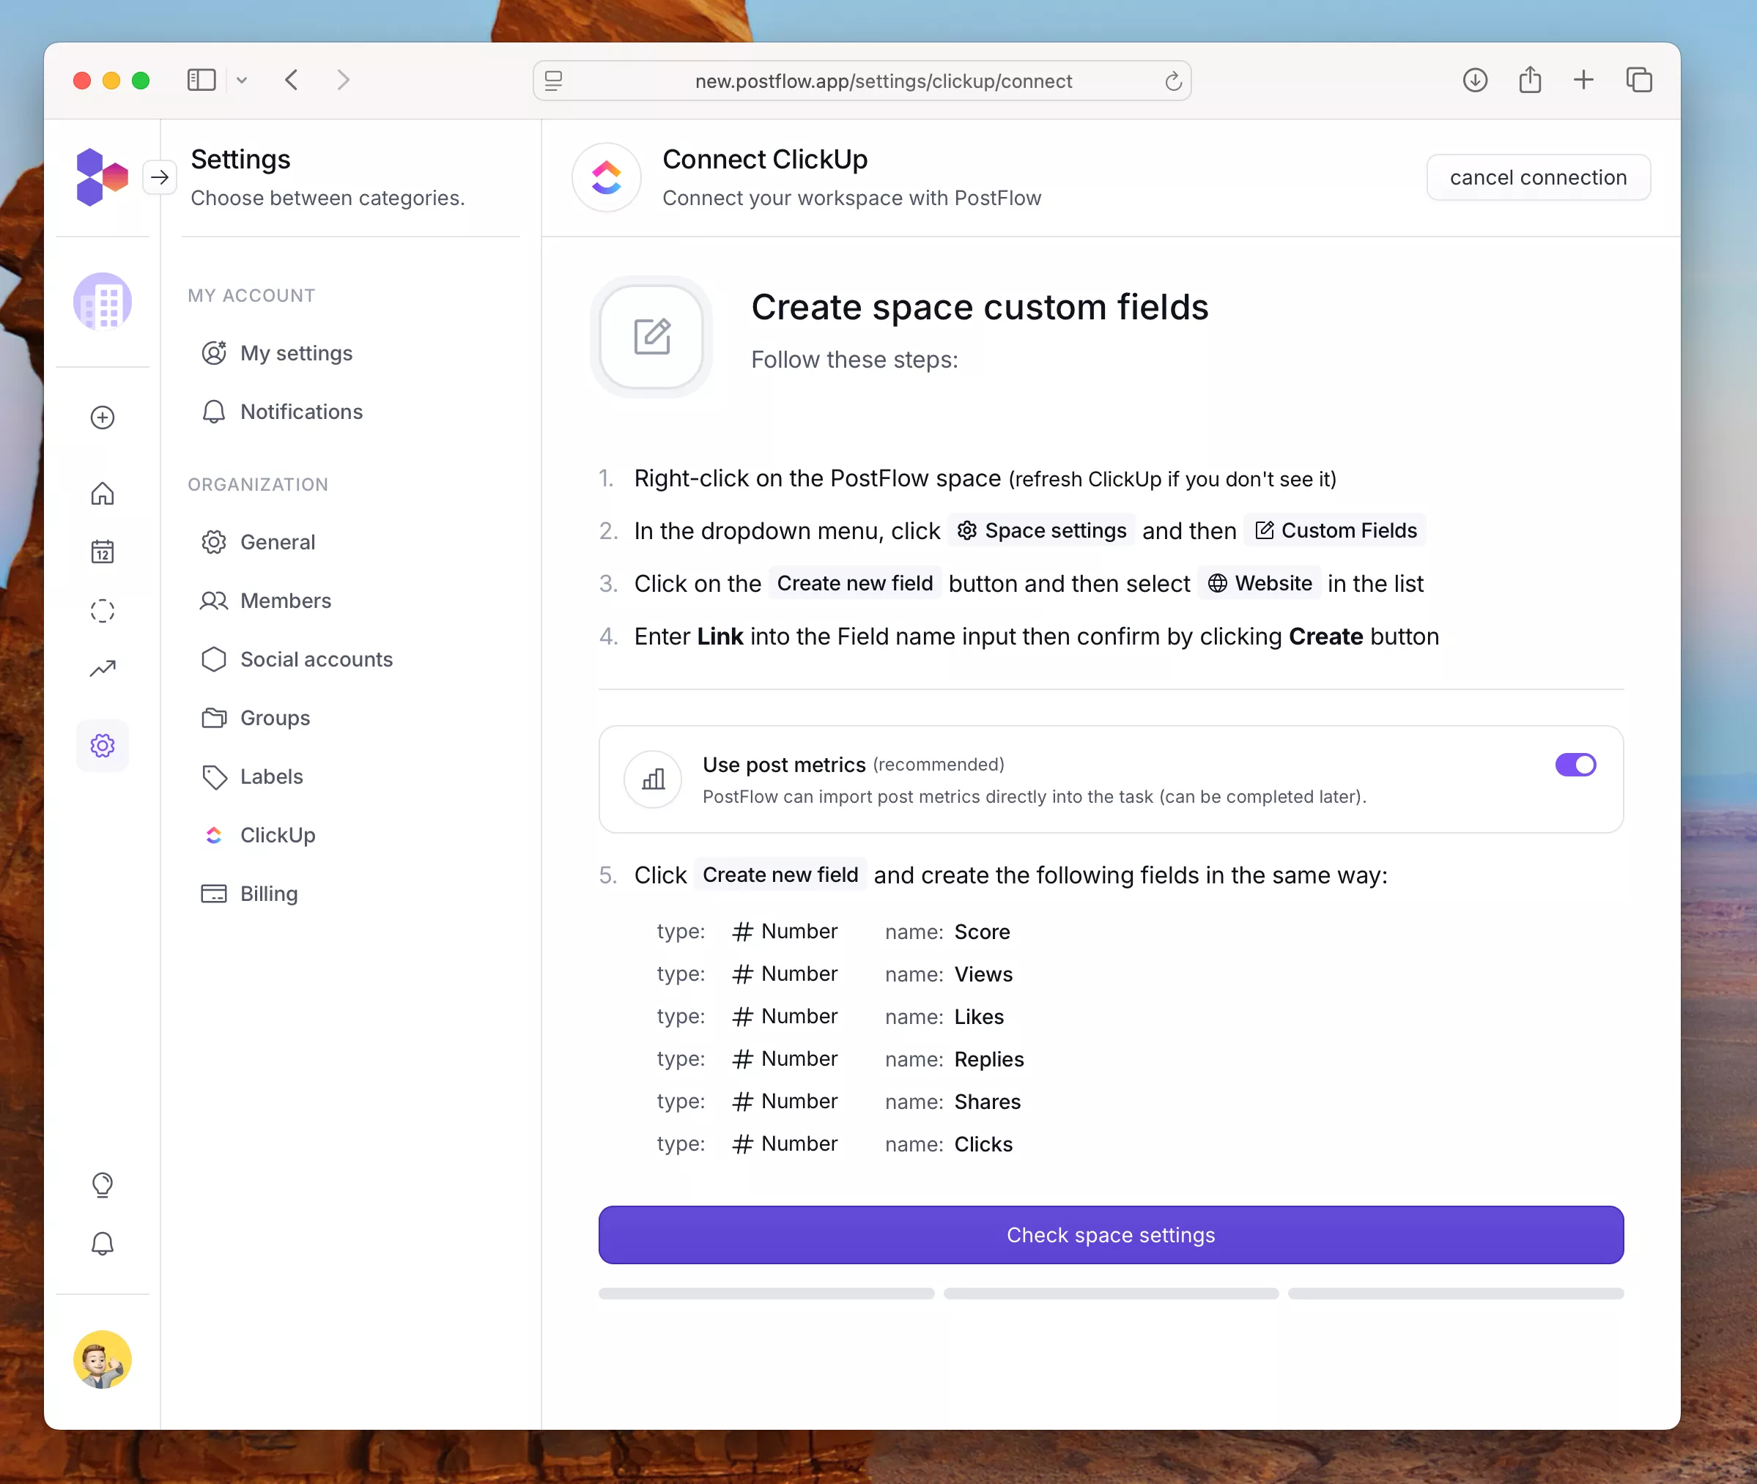
Task: Click the field name Replies
Action: (x=988, y=1059)
